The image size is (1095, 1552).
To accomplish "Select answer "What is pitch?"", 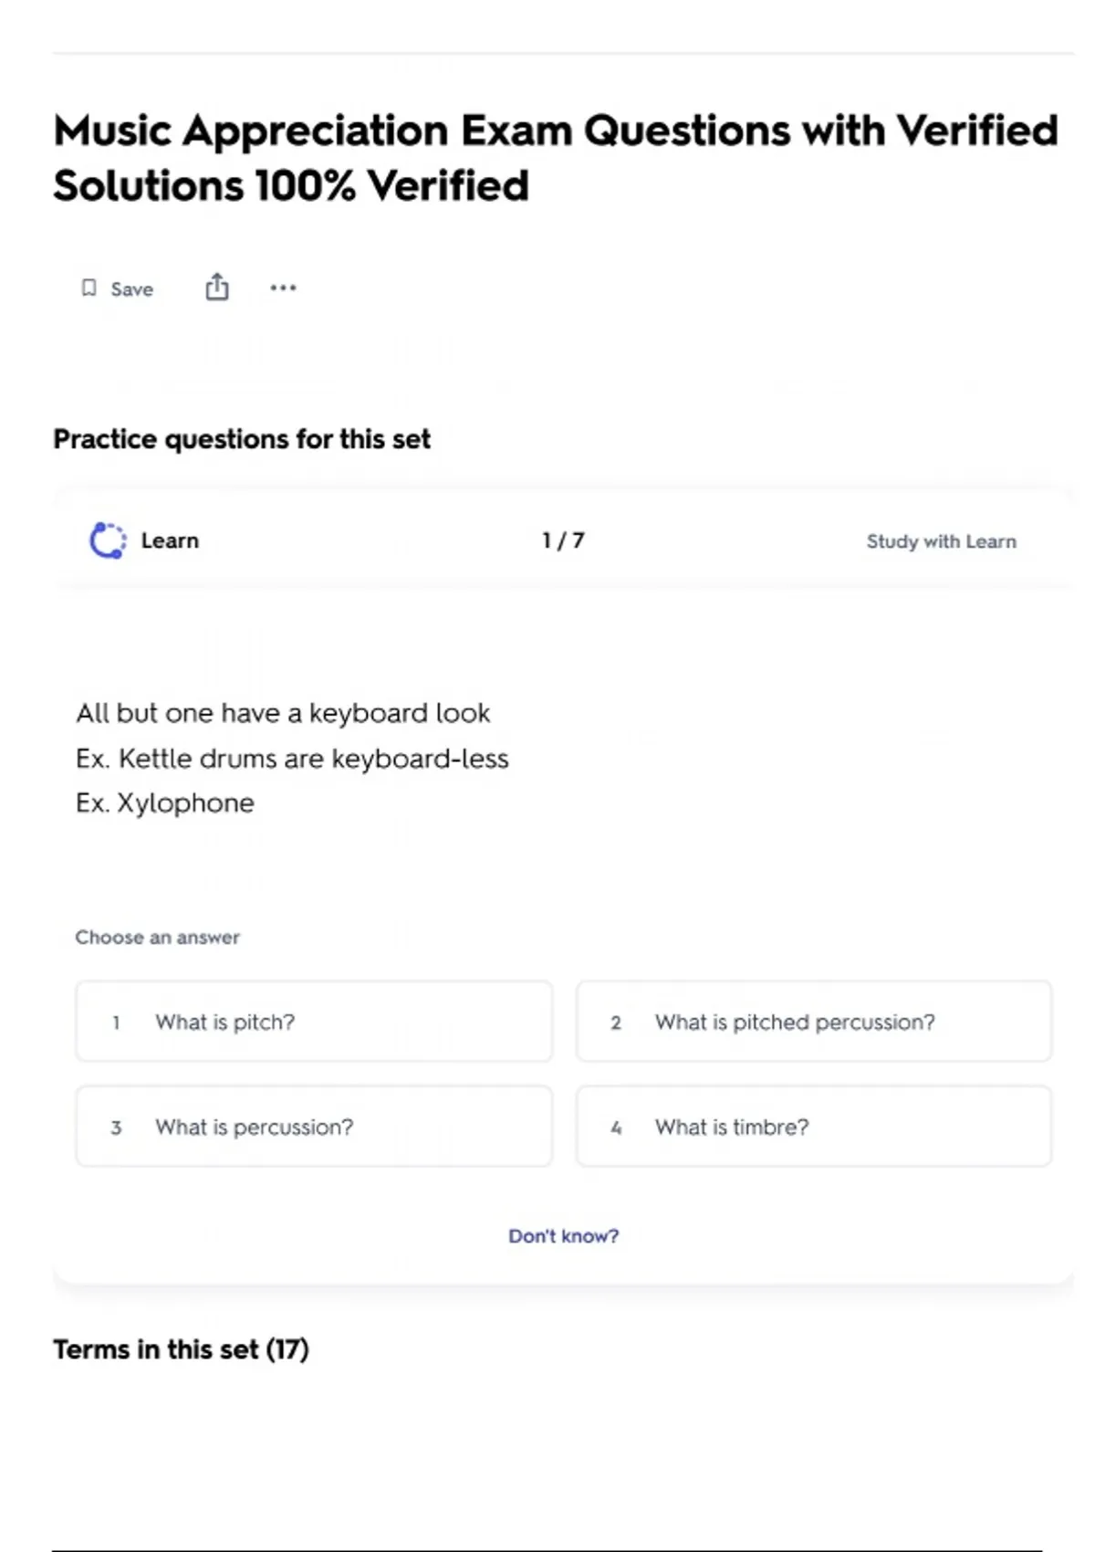I will [314, 1022].
